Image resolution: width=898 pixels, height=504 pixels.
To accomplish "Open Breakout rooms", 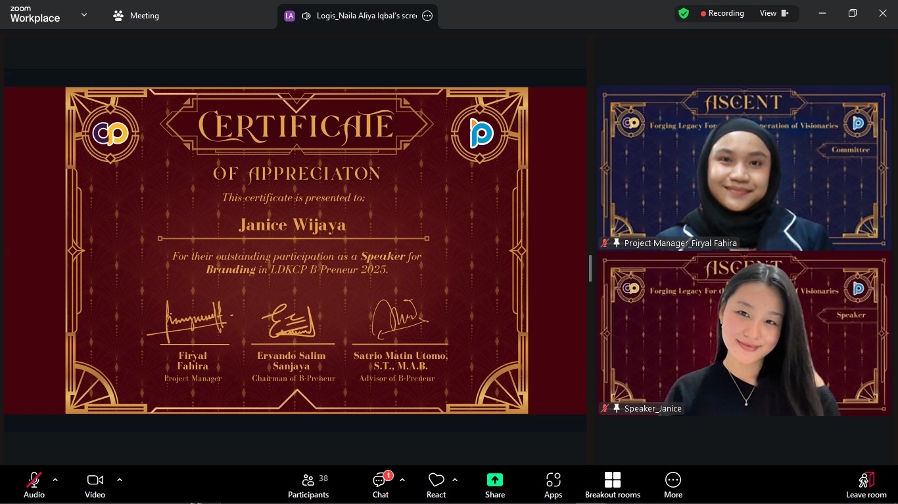I will [x=612, y=485].
